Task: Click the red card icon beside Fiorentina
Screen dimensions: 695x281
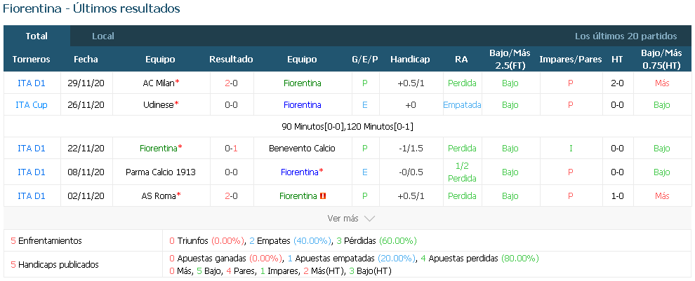Action: (x=323, y=196)
